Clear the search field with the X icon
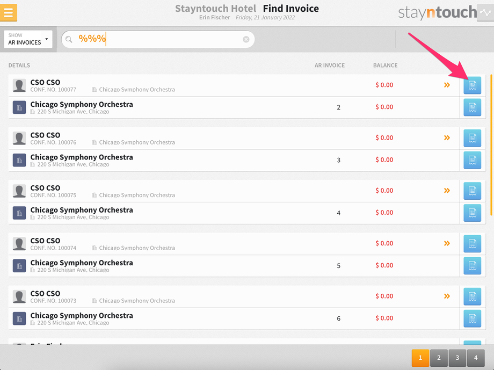 pyautogui.click(x=246, y=39)
